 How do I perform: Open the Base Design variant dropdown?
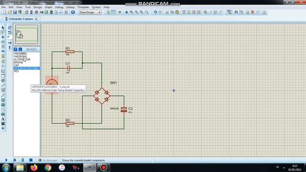pyautogui.click(x=90, y=12)
